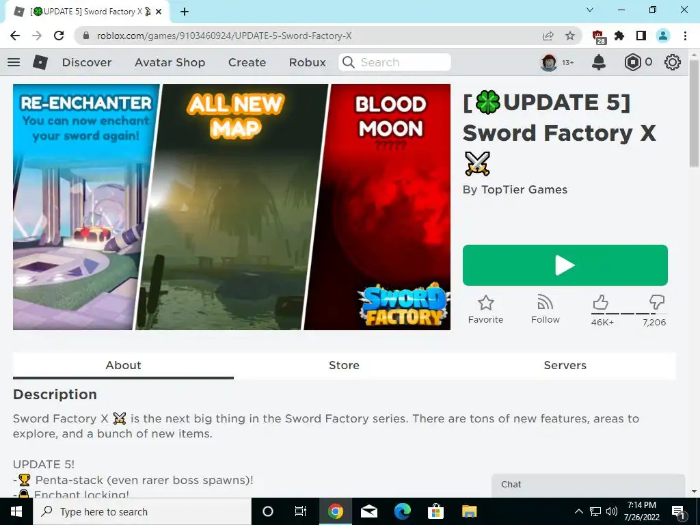Click the Windows taskbar search box
Image resolution: width=700 pixels, height=525 pixels.
point(142,511)
